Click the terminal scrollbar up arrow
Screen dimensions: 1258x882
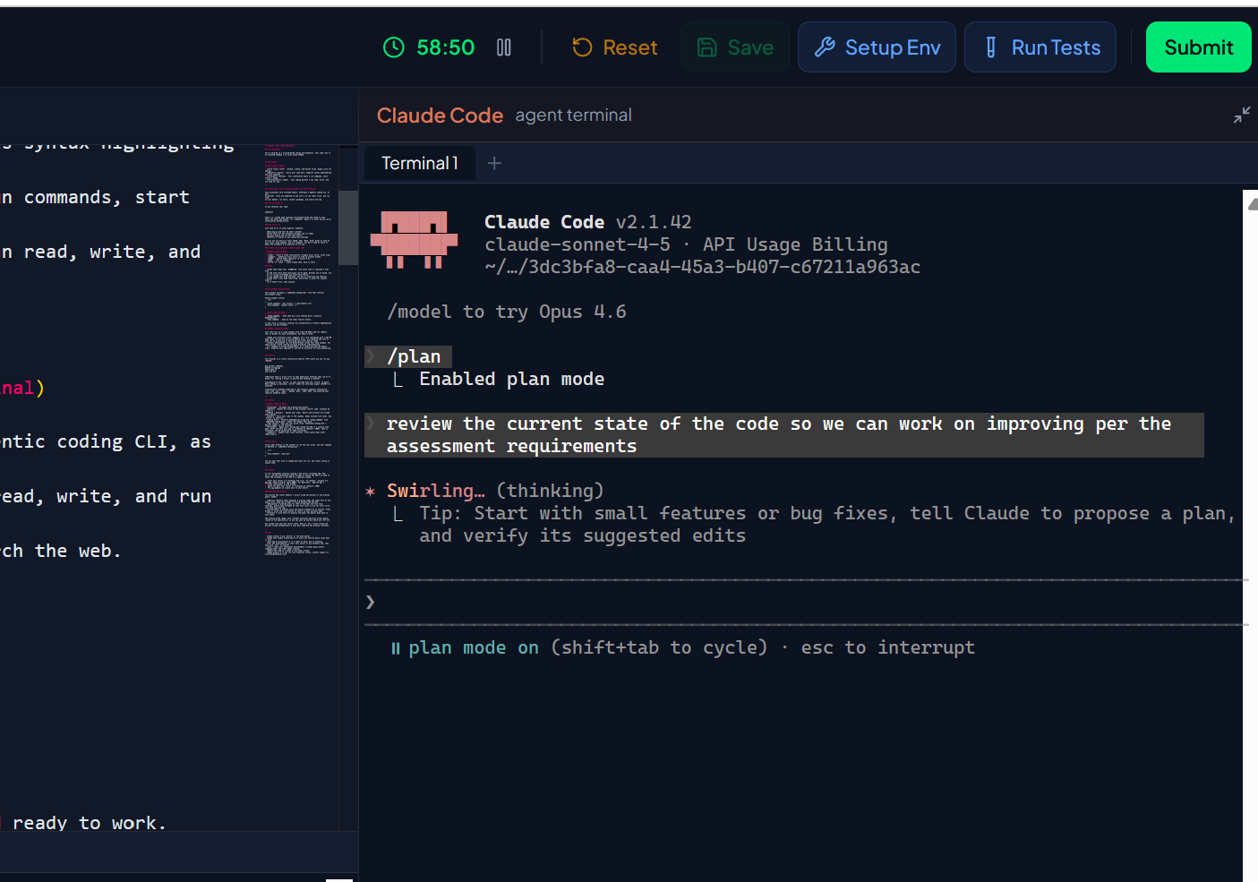1252,204
